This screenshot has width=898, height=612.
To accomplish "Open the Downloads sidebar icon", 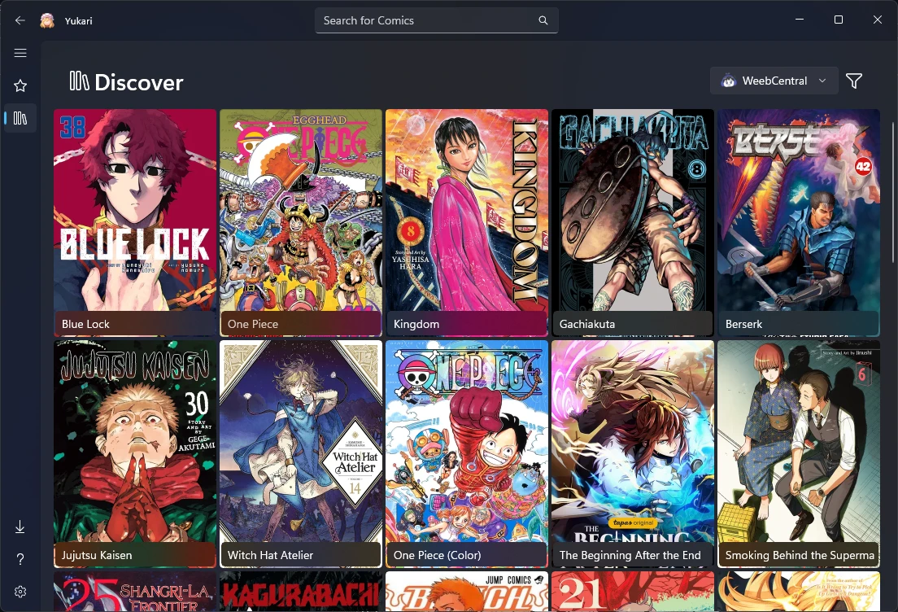I will [x=20, y=527].
